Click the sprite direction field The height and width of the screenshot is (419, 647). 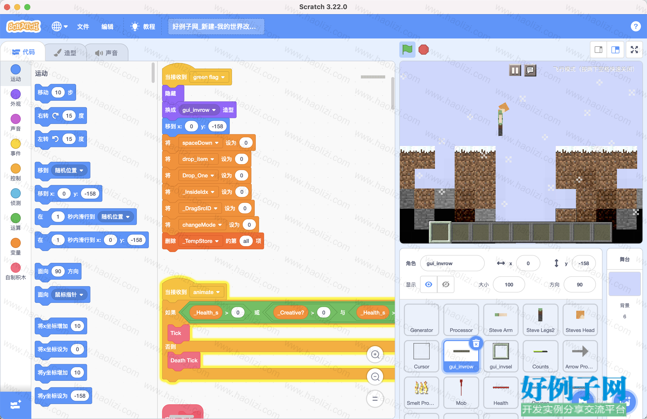580,285
